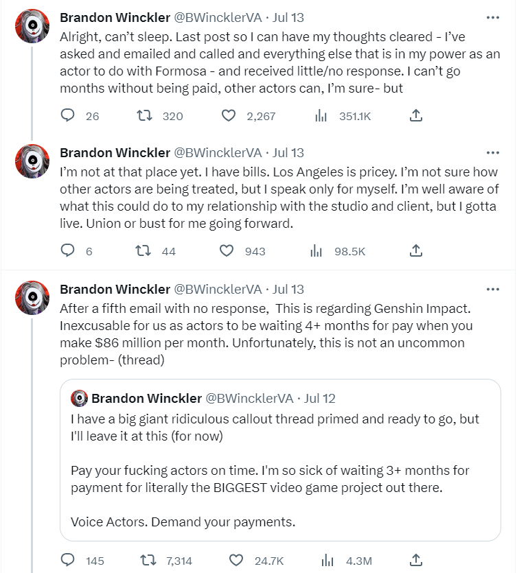Like the tweet with 24.7K likes
The image size is (517, 573).
tap(236, 561)
